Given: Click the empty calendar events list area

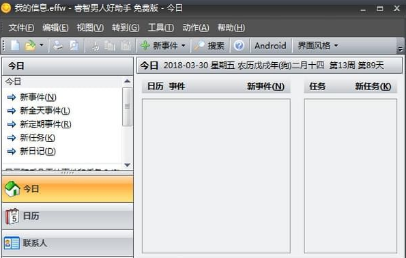Looking at the screenshot, I should point(216,176).
